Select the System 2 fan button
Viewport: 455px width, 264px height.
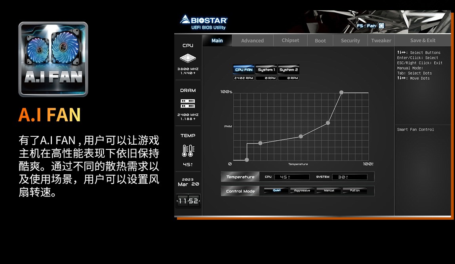tap(288, 70)
